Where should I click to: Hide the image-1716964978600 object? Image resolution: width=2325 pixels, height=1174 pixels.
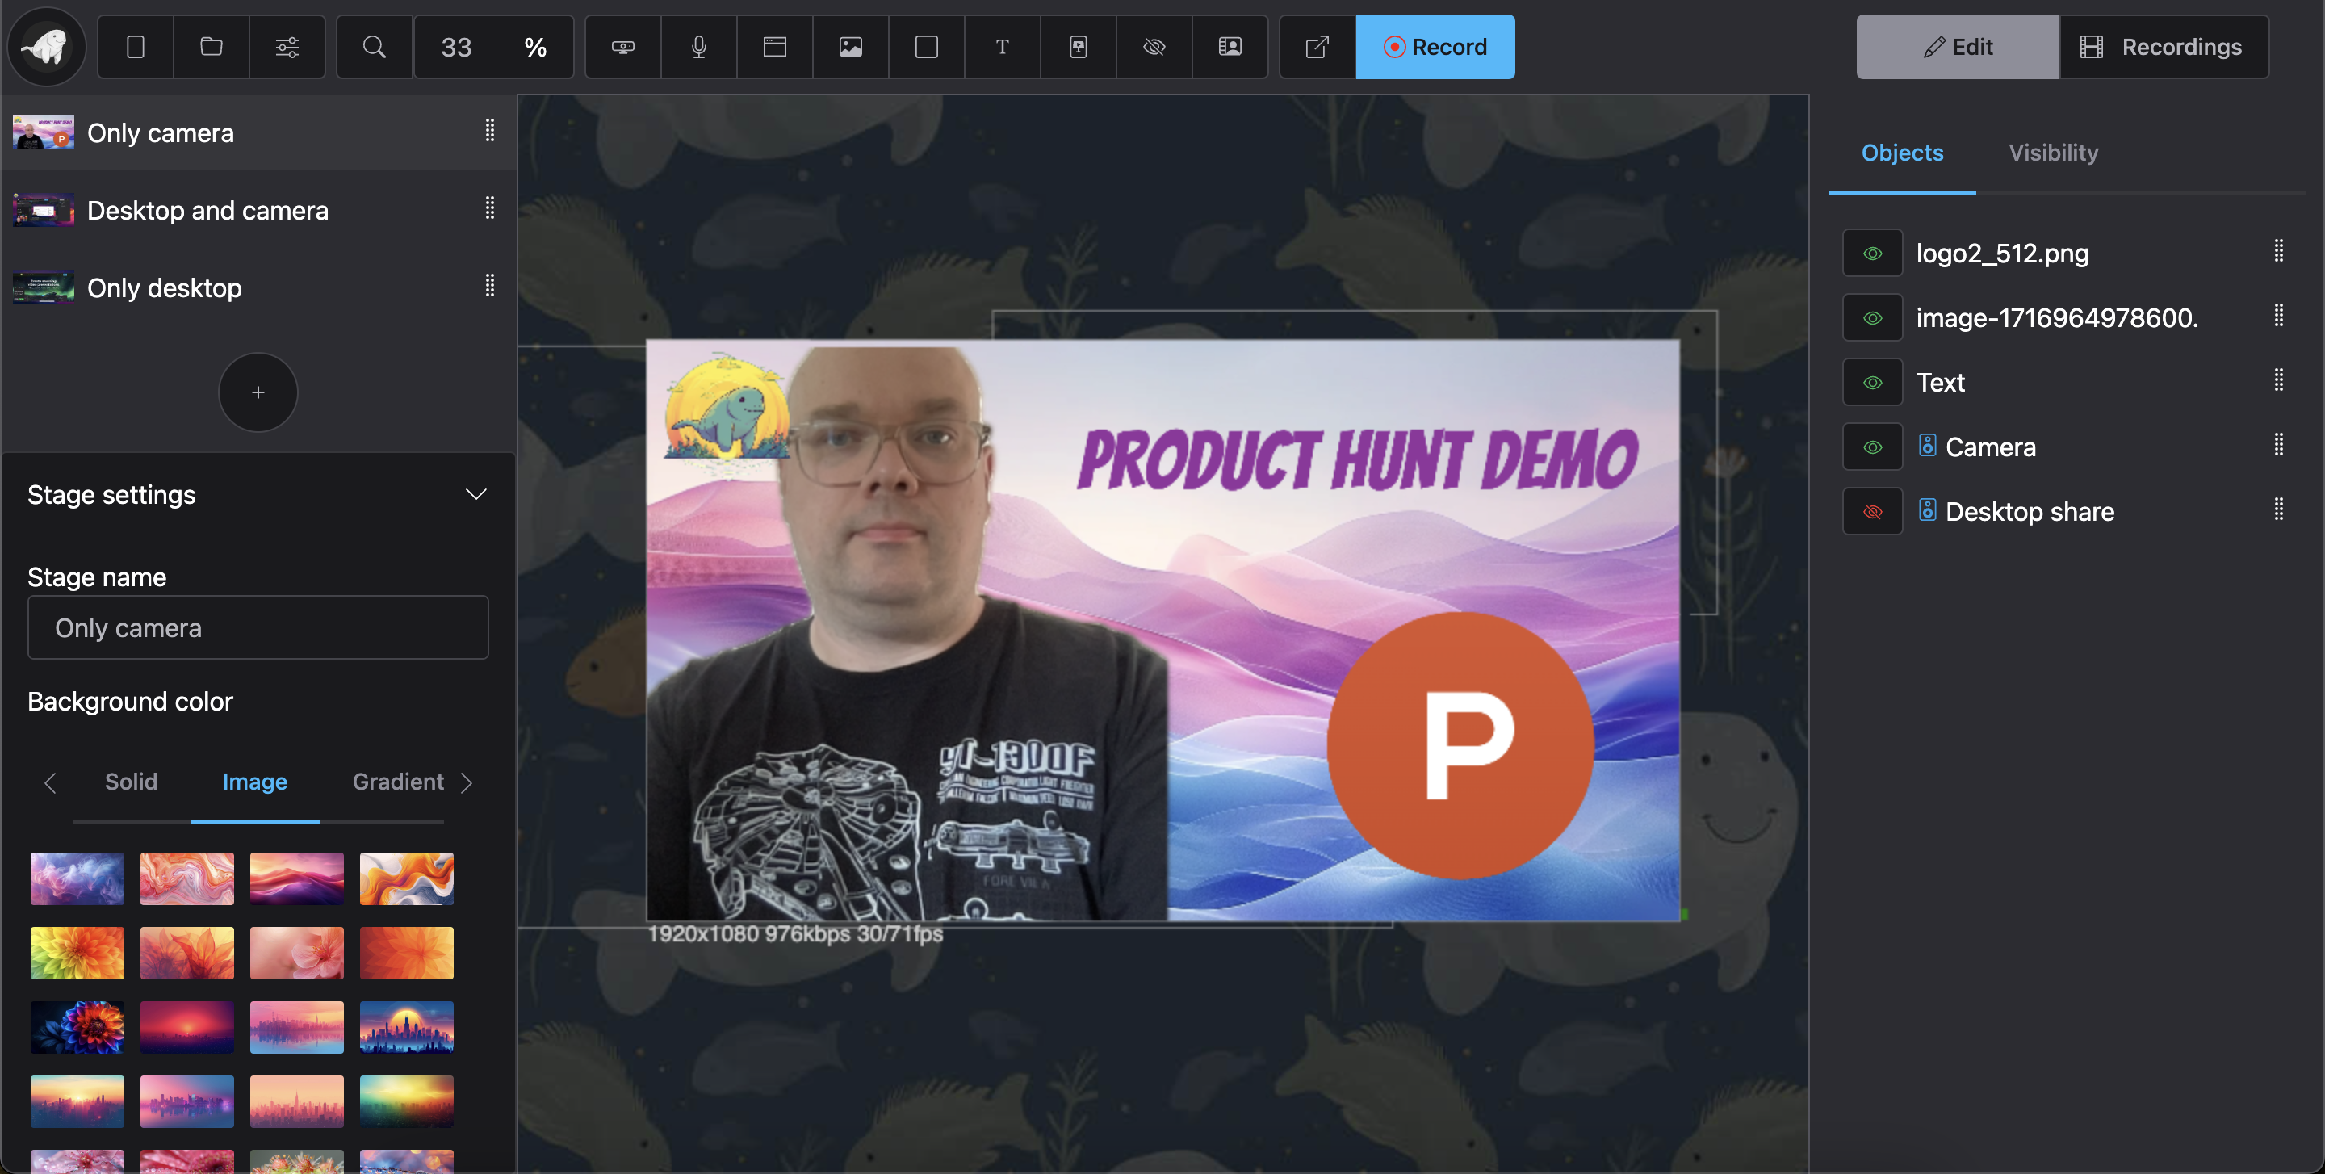click(1872, 317)
